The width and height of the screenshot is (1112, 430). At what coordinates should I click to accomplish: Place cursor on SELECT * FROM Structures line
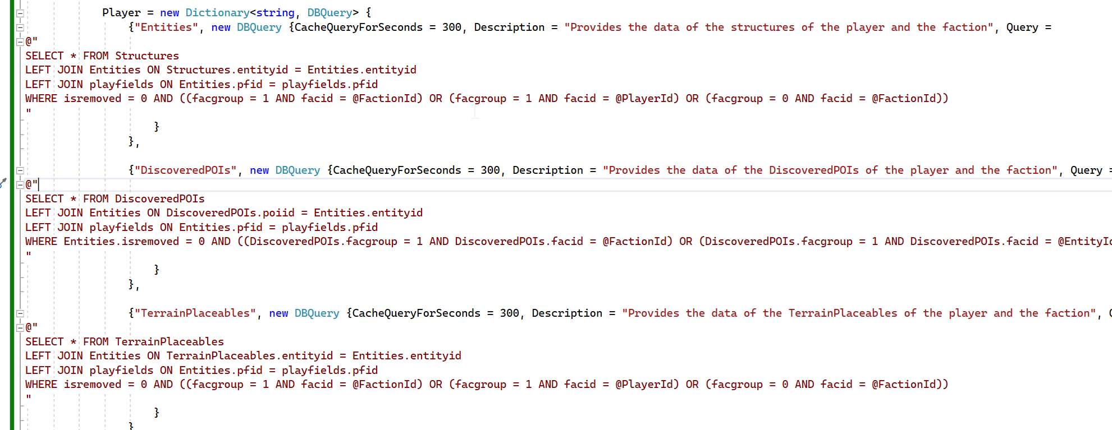point(102,56)
